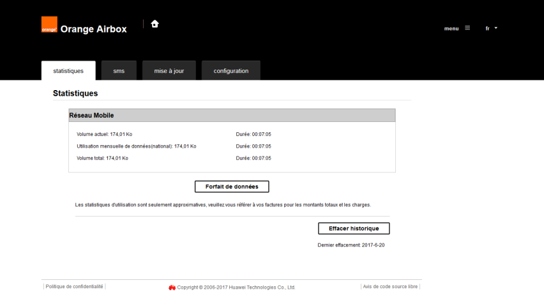This screenshot has height=306, width=544.
Task: Click the Huawei copyright notice text
Action: [236, 287]
